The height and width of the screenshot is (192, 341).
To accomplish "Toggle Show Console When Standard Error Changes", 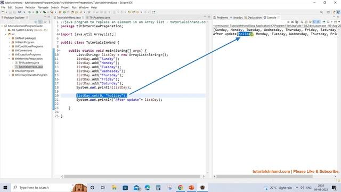I will tap(319, 22).
